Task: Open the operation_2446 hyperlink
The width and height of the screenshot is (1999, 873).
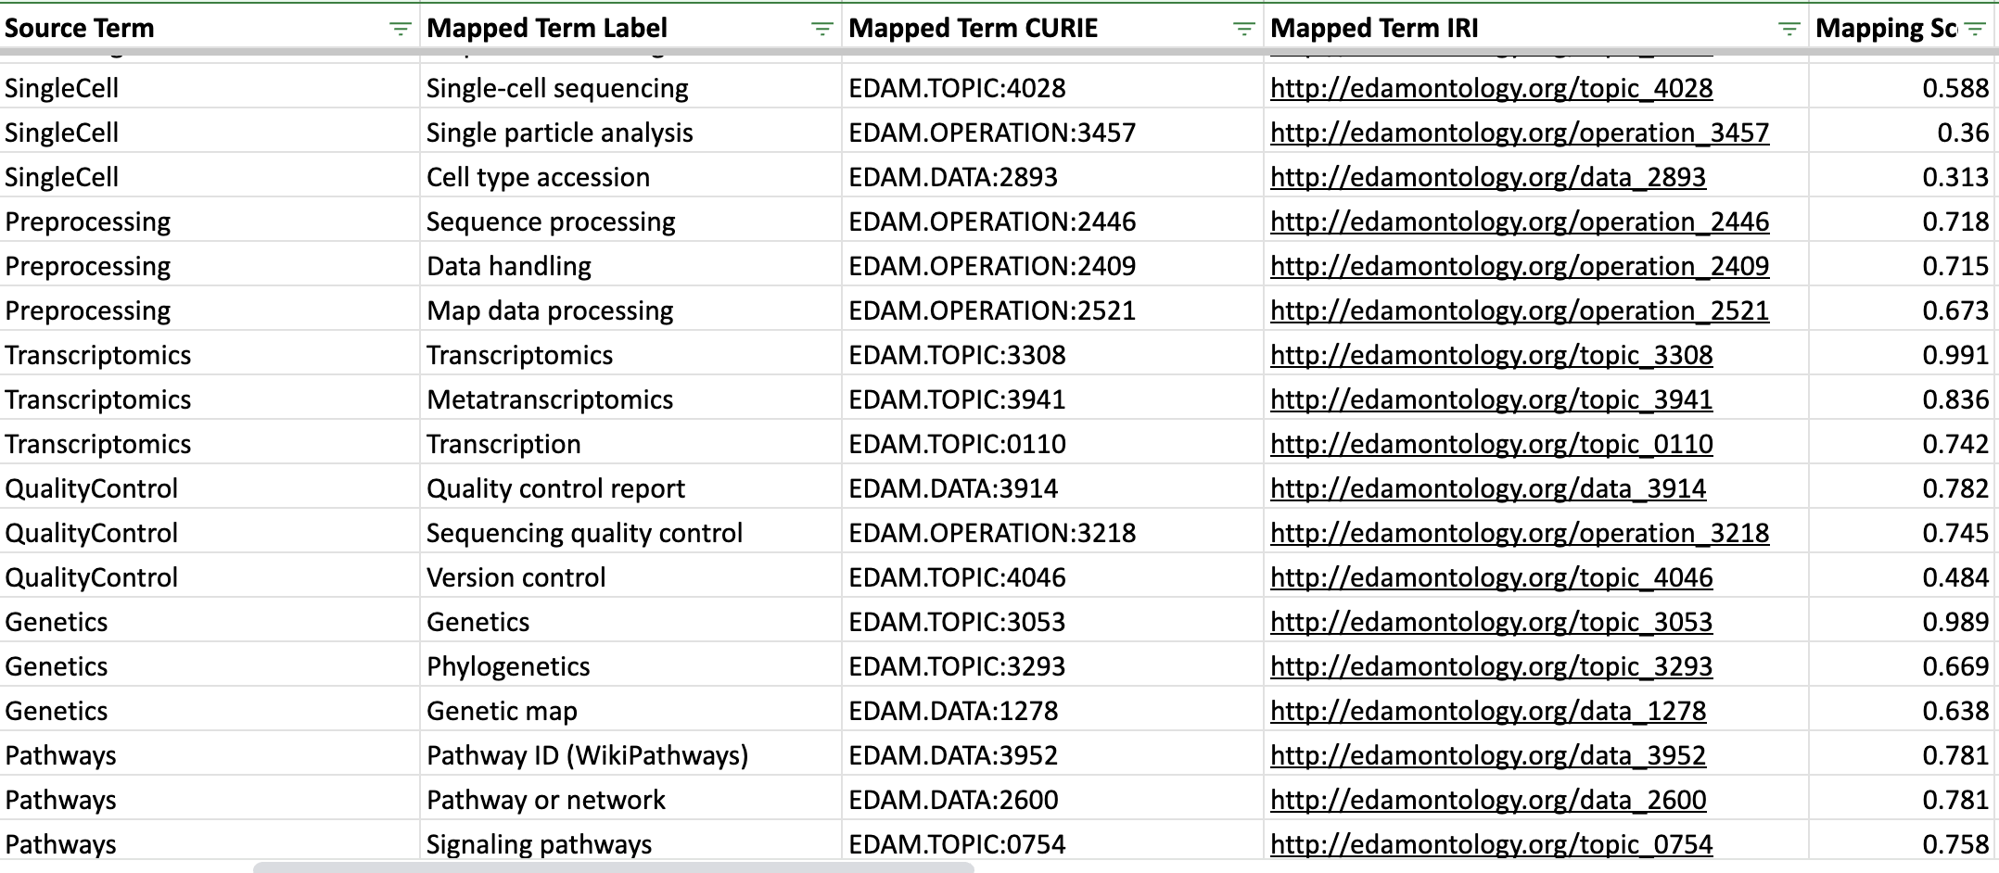Action: coord(1519,221)
